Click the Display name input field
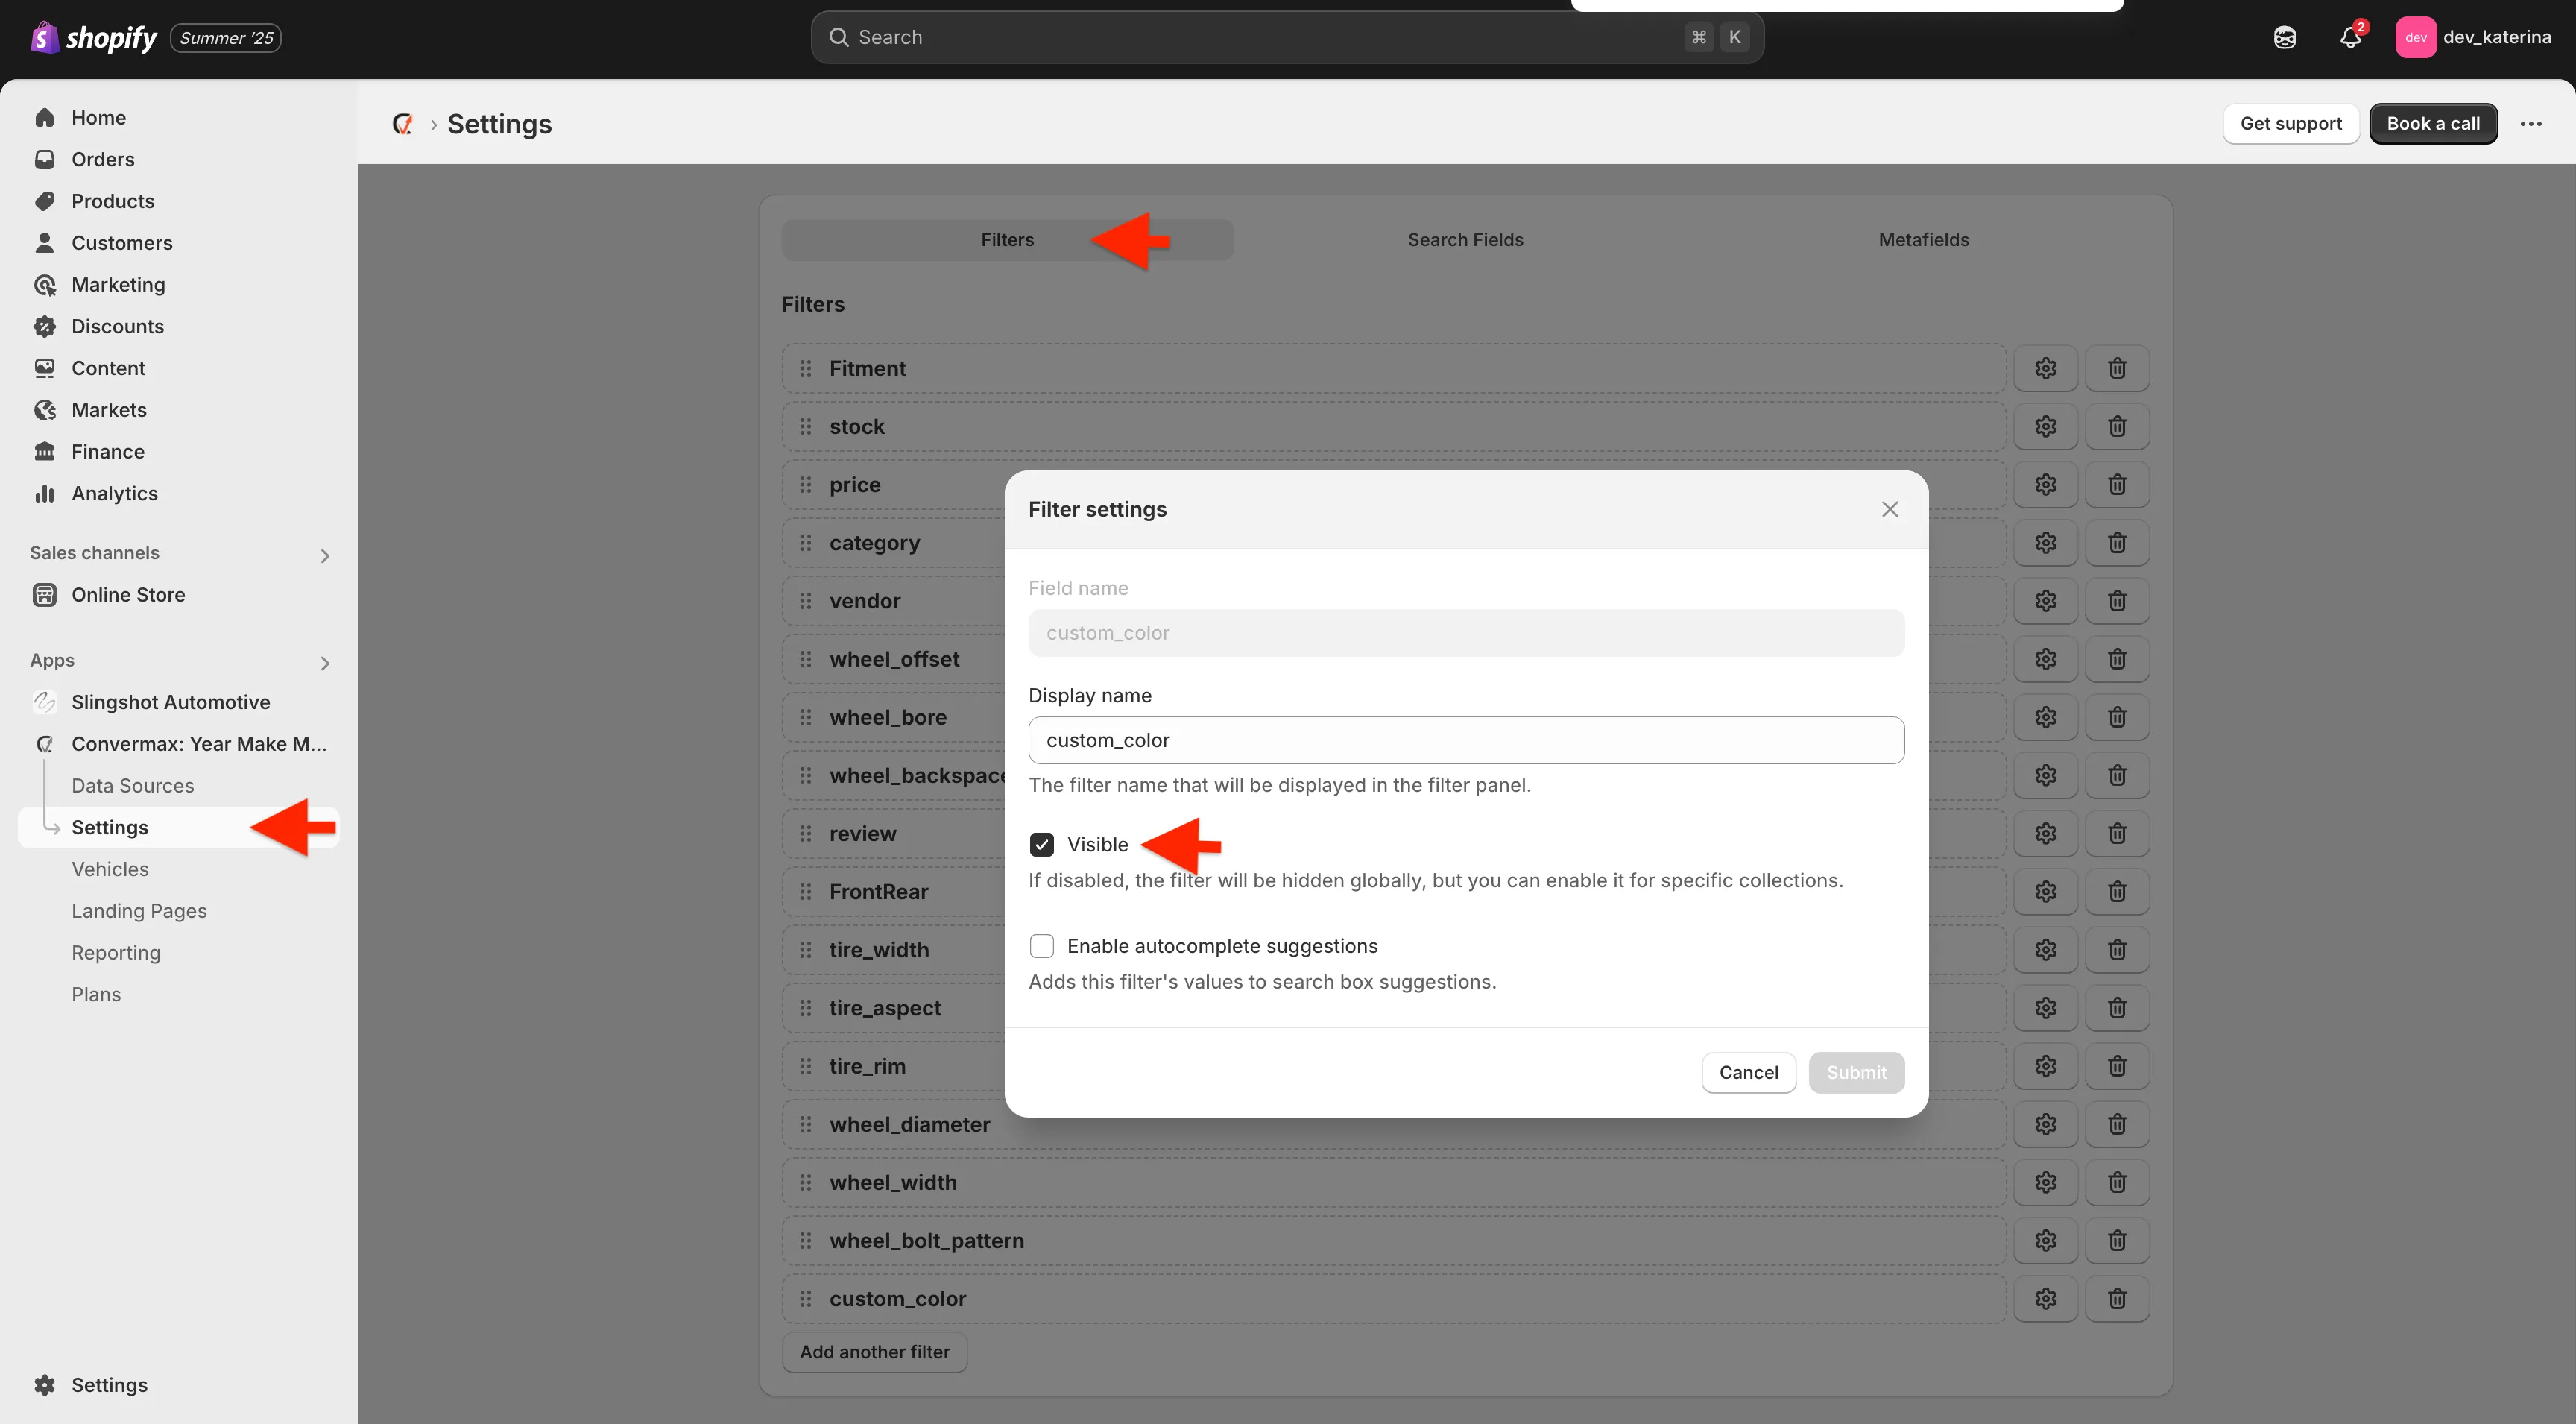 pyautogui.click(x=1465, y=740)
